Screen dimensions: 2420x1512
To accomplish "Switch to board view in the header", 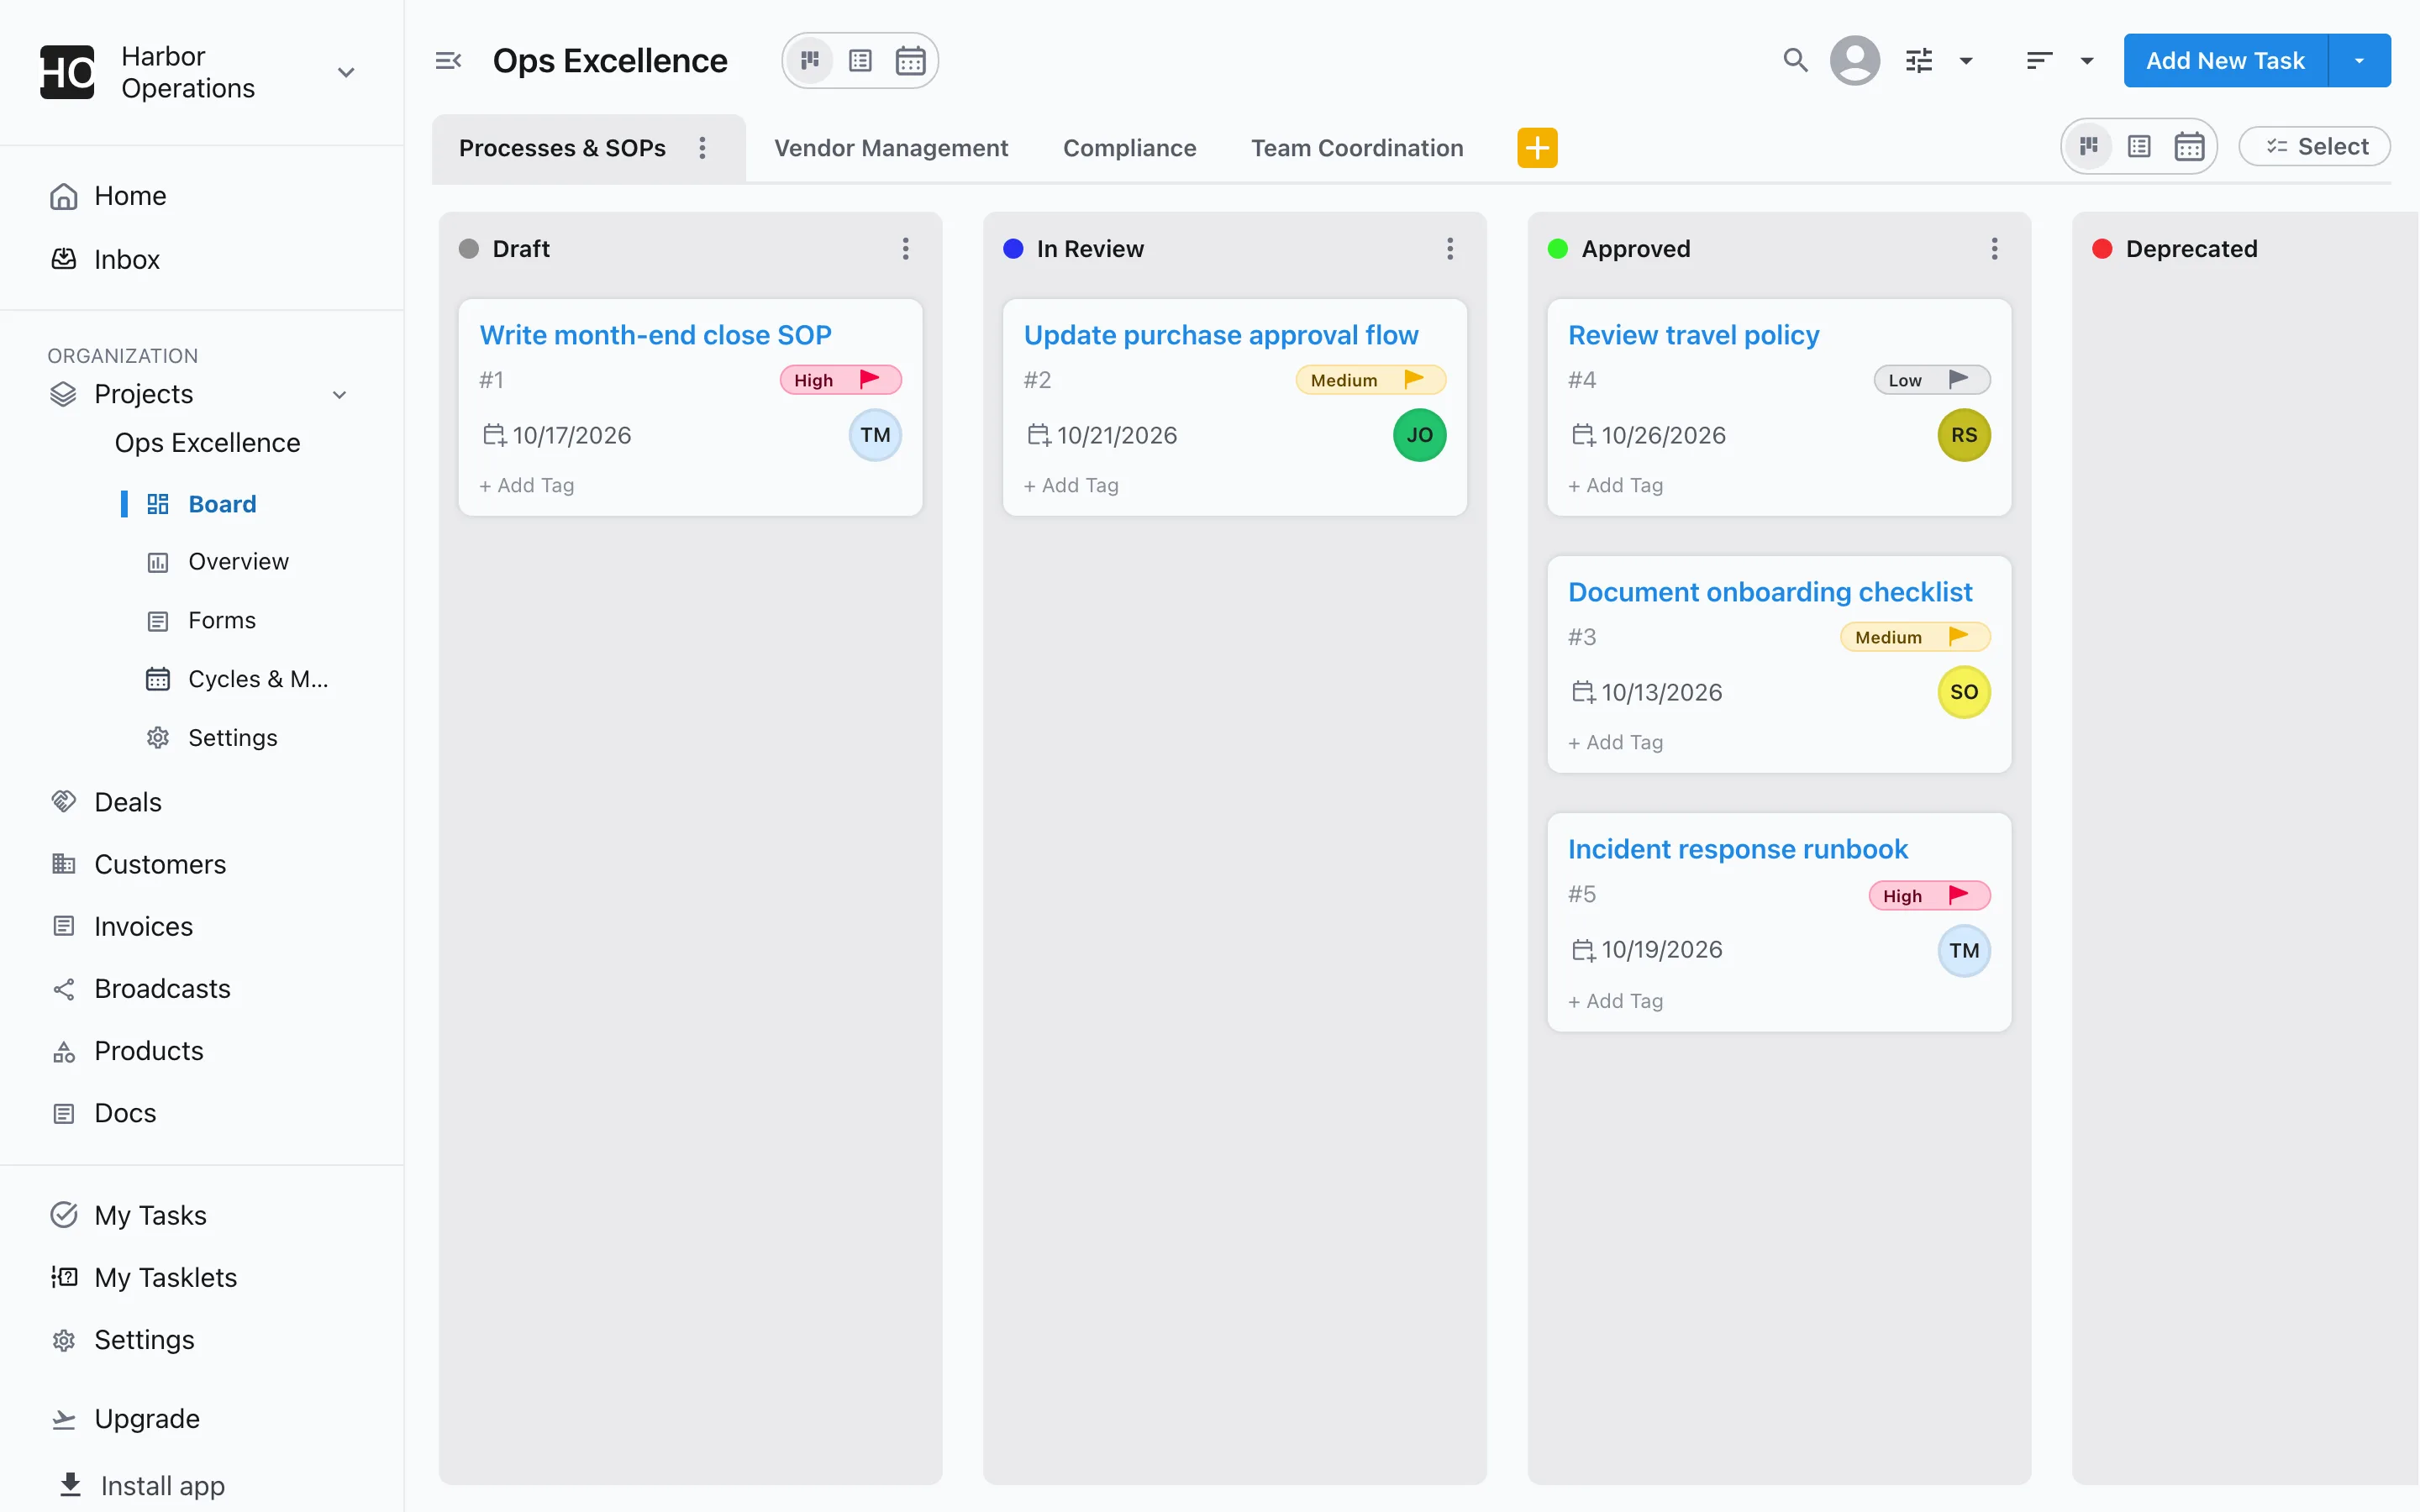I will pyautogui.click(x=810, y=61).
